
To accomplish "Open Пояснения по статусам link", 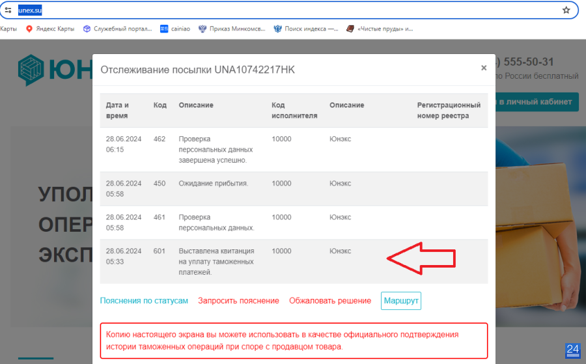I will pos(144,301).
